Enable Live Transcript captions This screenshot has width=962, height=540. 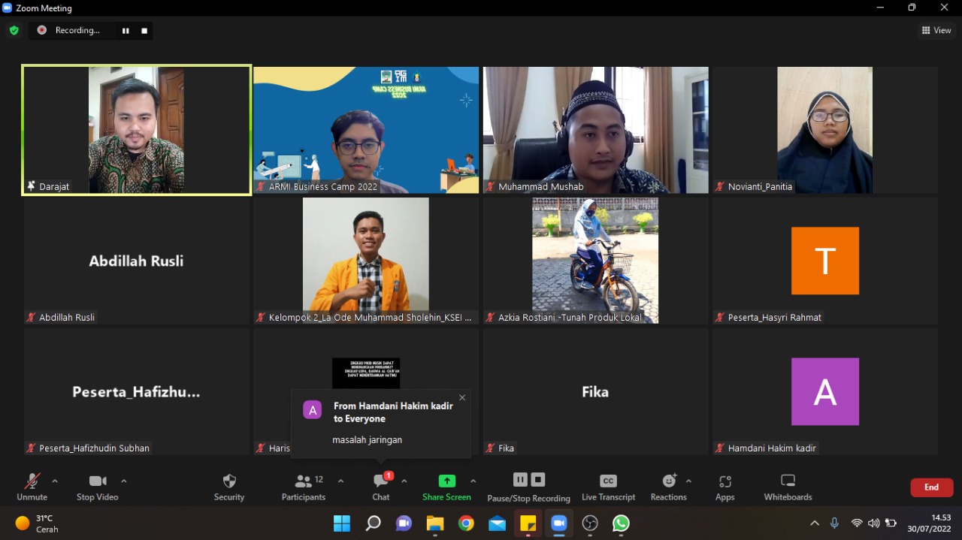point(608,487)
